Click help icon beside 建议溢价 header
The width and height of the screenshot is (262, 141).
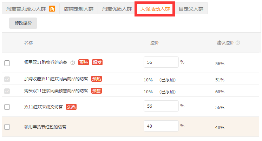238,43
